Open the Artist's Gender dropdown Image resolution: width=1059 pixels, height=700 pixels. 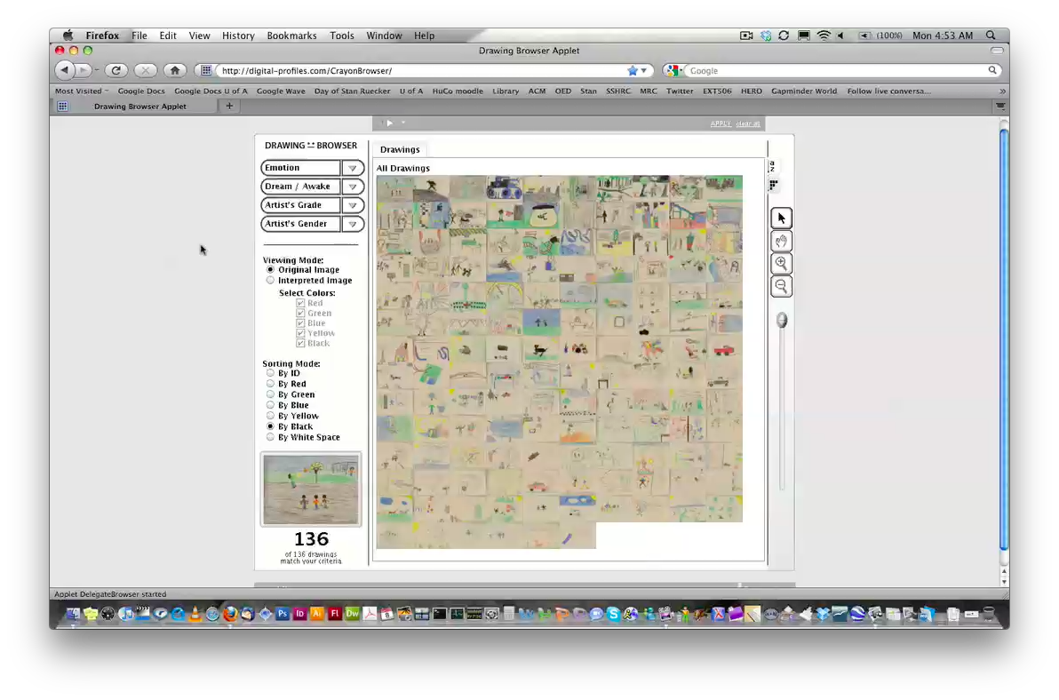pyautogui.click(x=352, y=223)
